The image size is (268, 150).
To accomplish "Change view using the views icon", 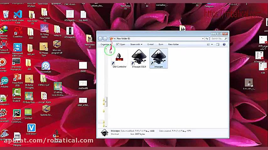I will coord(208,44).
